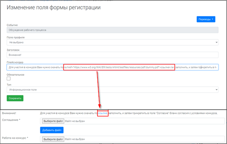
Task: Expand the Поле профиля select box
Action: pos(112,42)
